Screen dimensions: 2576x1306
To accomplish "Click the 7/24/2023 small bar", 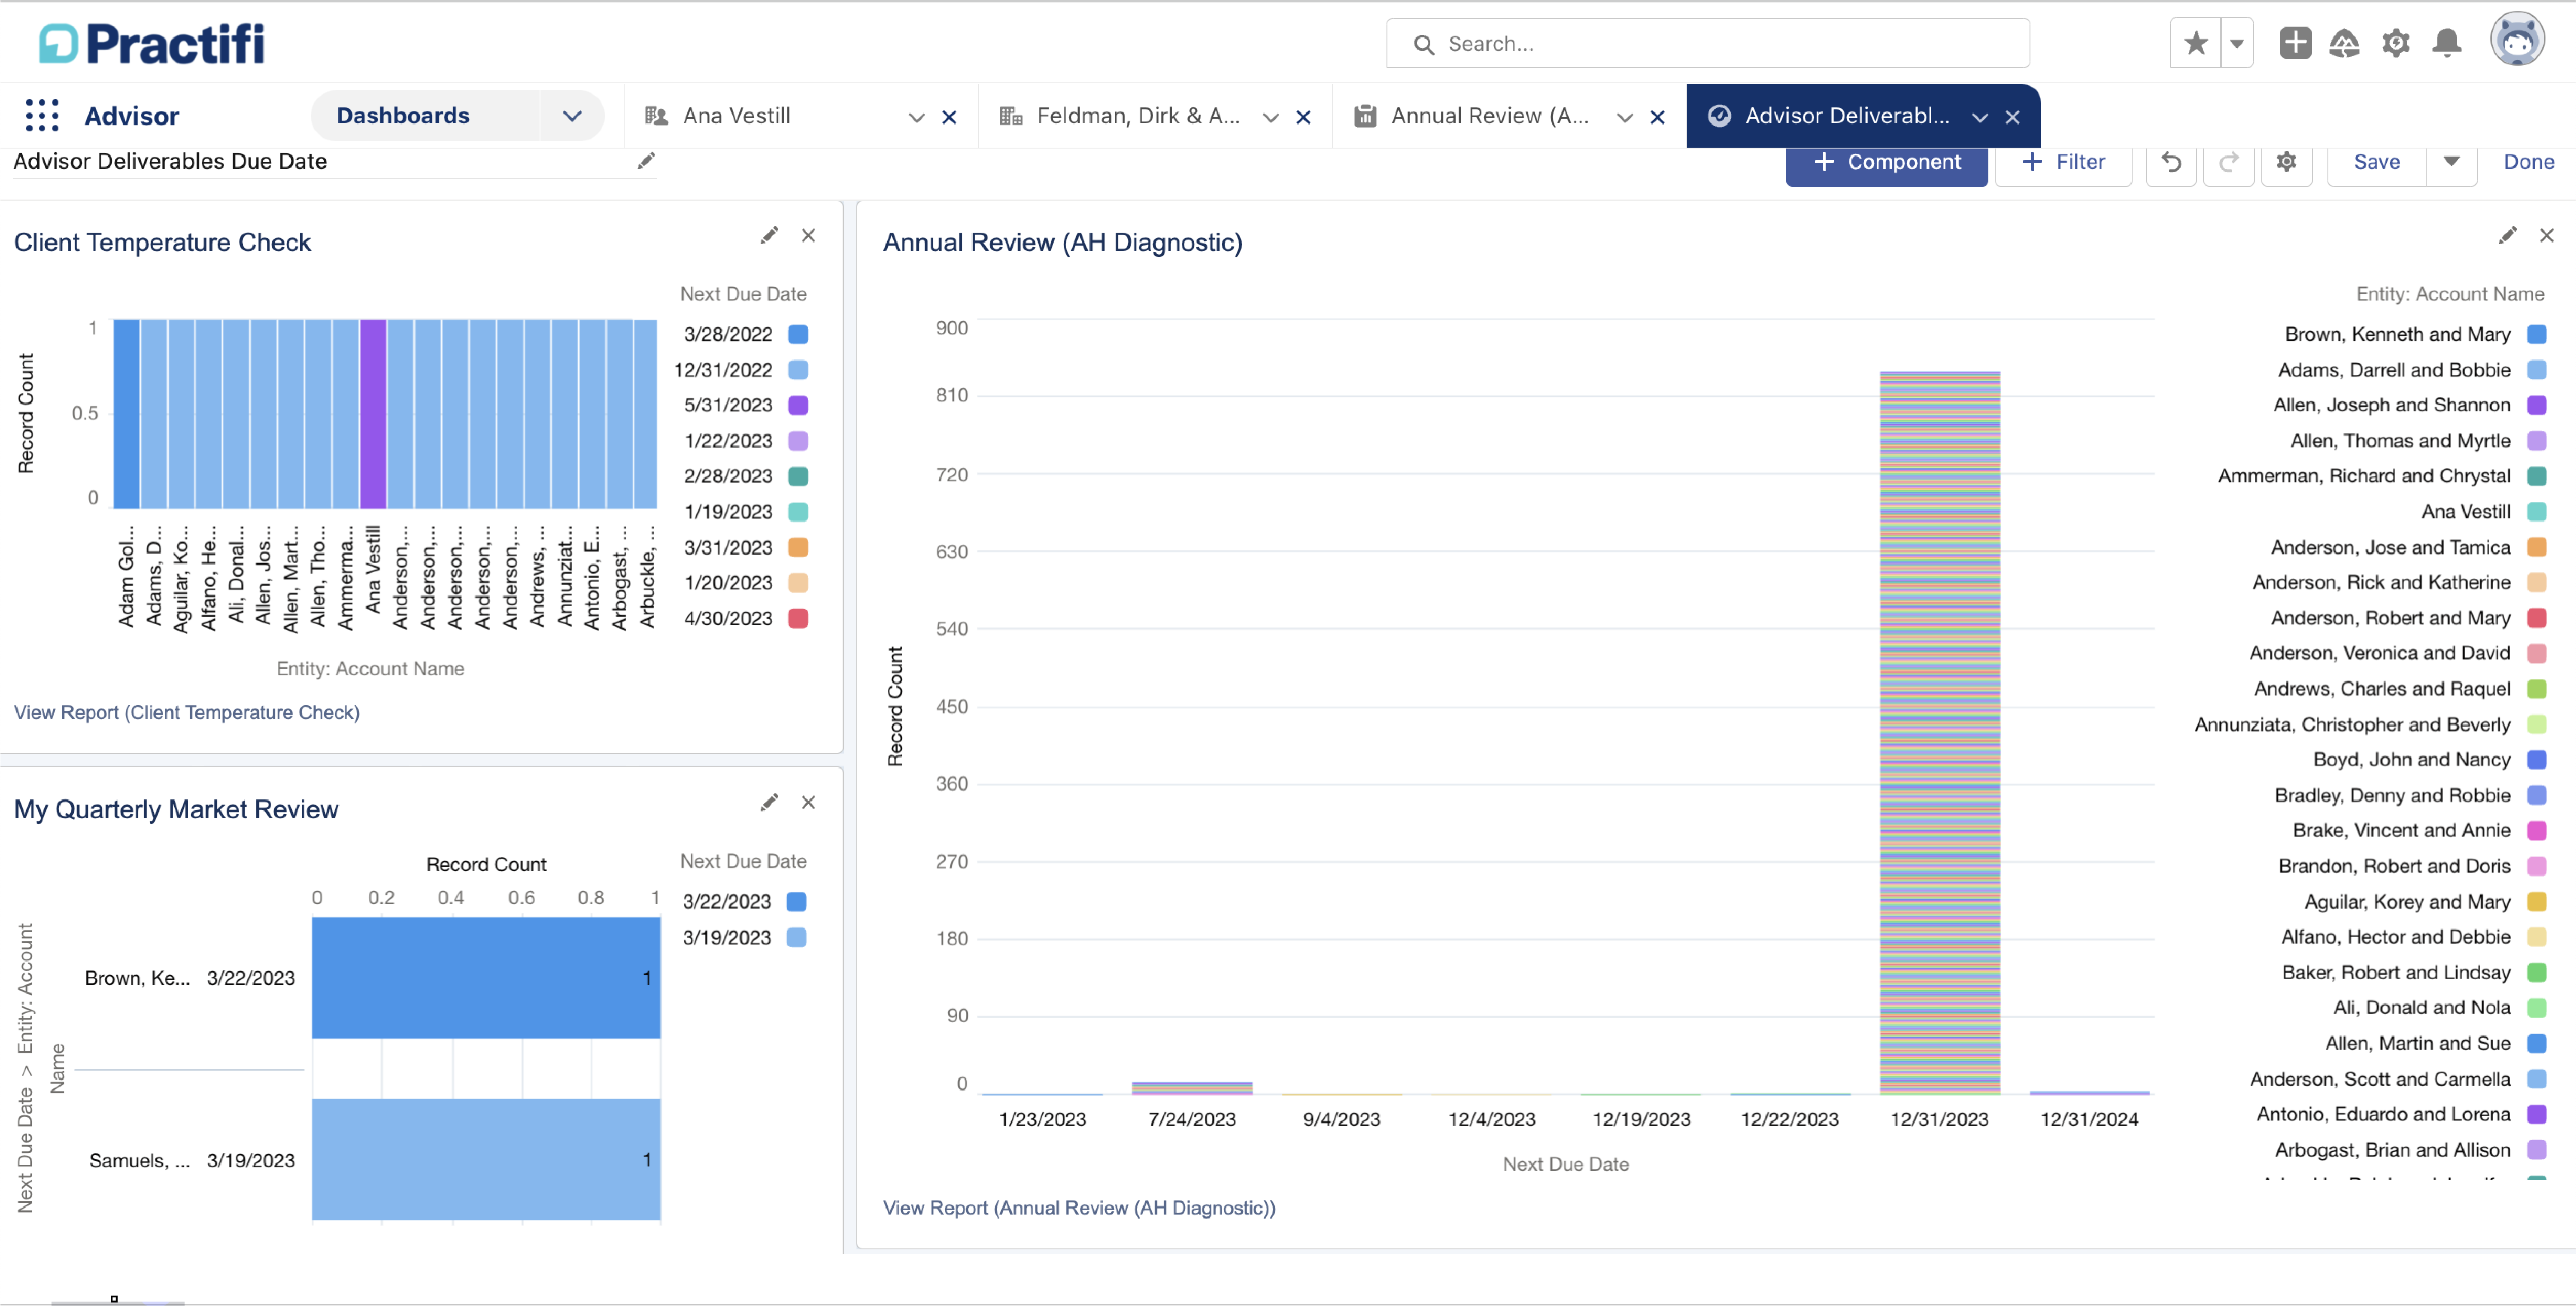I will tap(1192, 1088).
